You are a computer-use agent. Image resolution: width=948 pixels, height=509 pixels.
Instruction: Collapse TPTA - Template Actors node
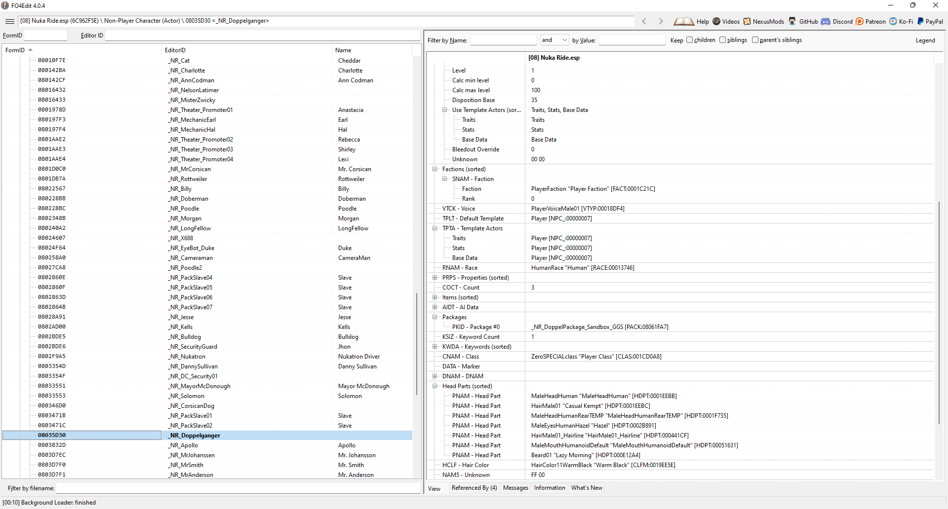pyautogui.click(x=434, y=228)
